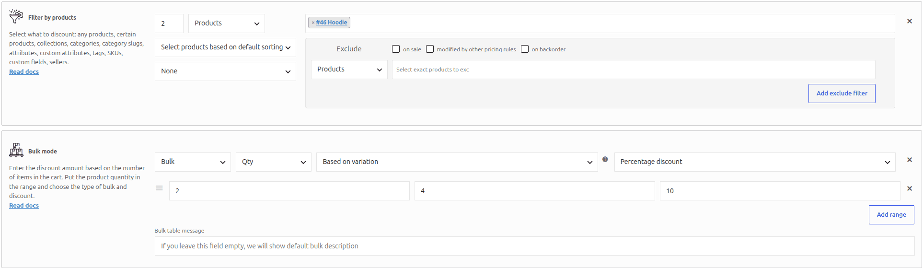
Task: Remove the #46 Hoodie tag
Action: [313, 23]
